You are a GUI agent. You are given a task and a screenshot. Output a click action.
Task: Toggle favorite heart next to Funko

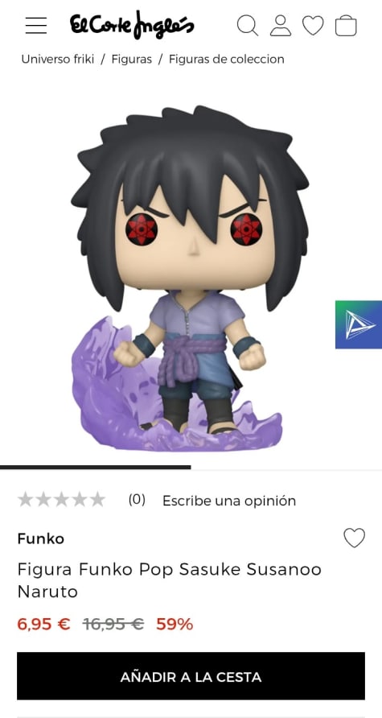pyautogui.click(x=355, y=538)
